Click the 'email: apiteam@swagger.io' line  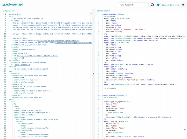point(23,49)
